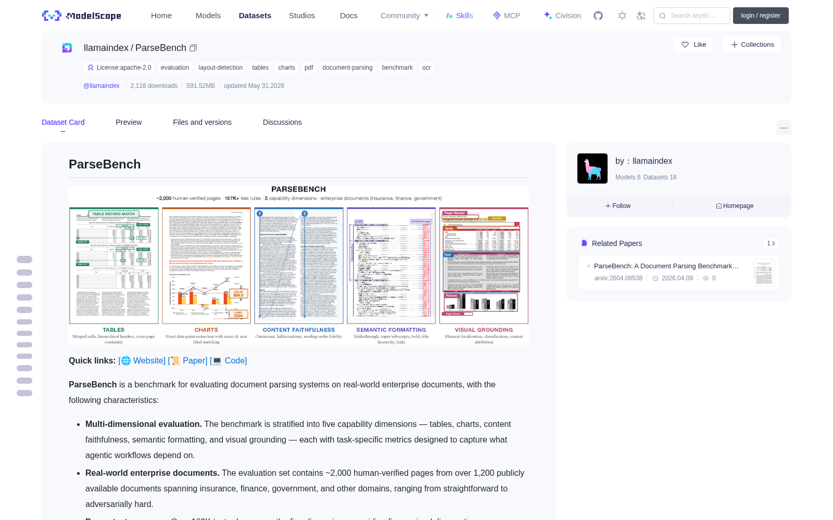The image size is (833, 520).
Task: Open the Code quick link
Action: [x=229, y=360]
